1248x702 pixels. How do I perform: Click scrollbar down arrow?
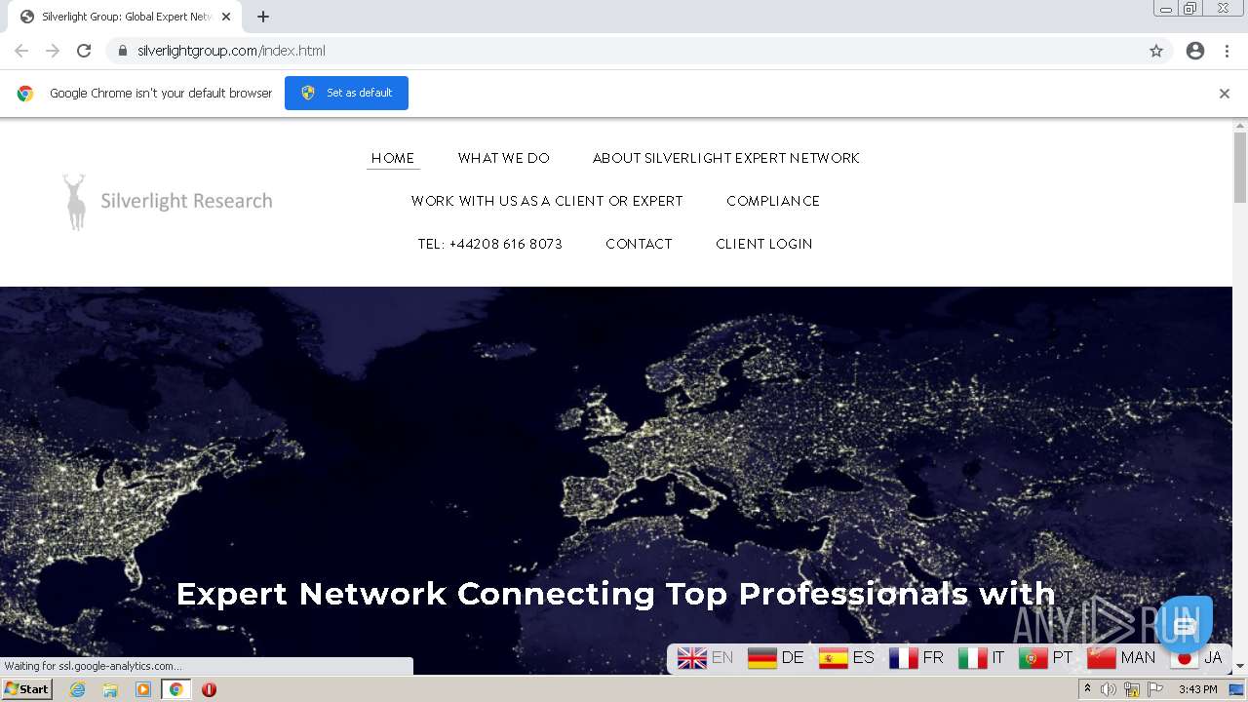click(x=1240, y=666)
